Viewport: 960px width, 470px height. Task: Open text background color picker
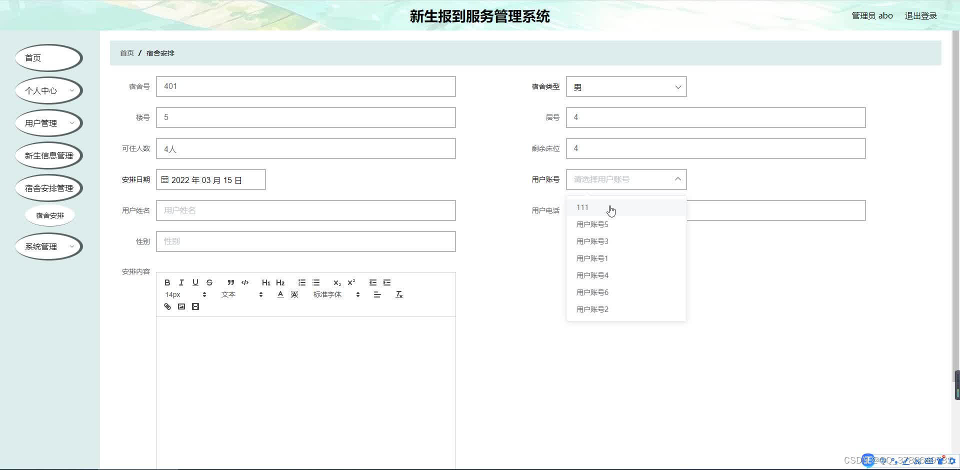click(294, 294)
